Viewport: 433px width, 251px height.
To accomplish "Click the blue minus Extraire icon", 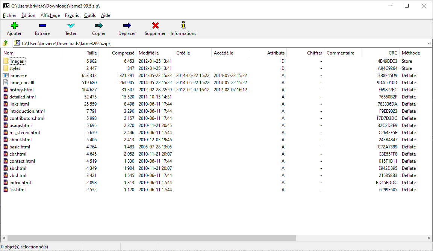I will click(42, 26).
